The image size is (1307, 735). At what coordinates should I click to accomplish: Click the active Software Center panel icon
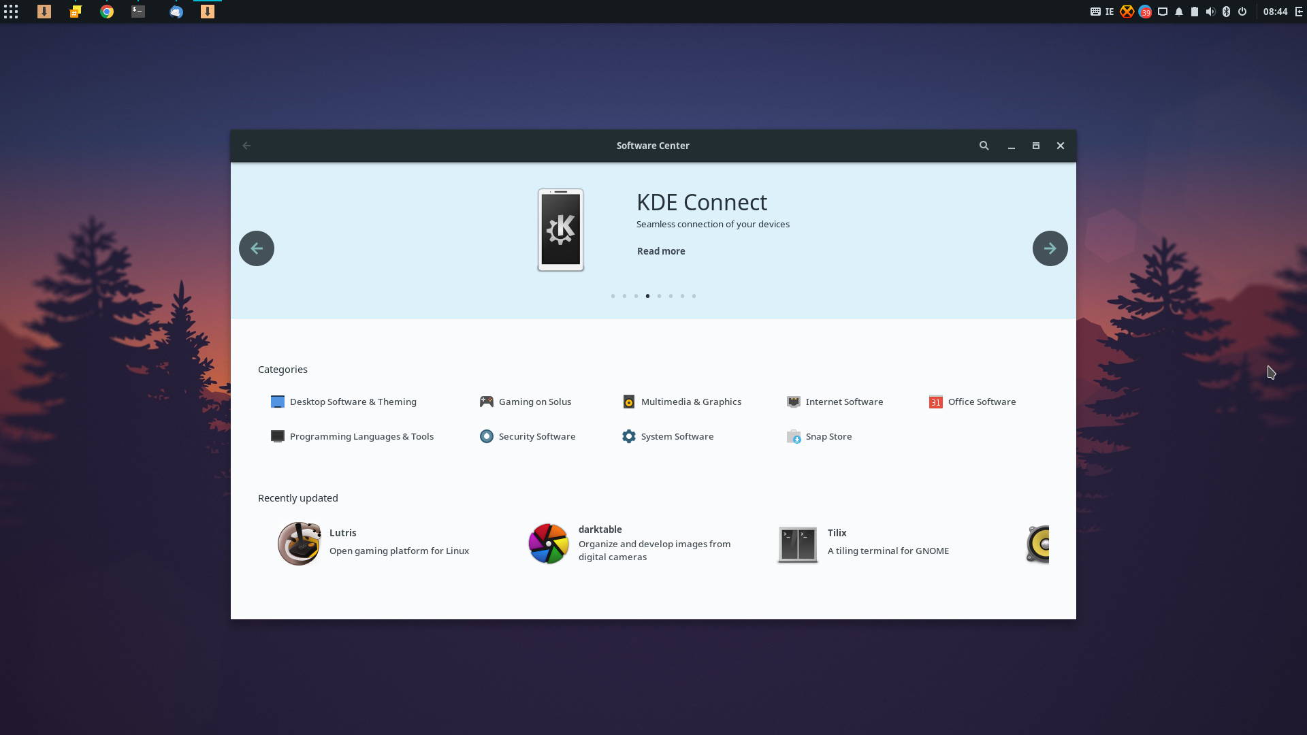coord(208,12)
